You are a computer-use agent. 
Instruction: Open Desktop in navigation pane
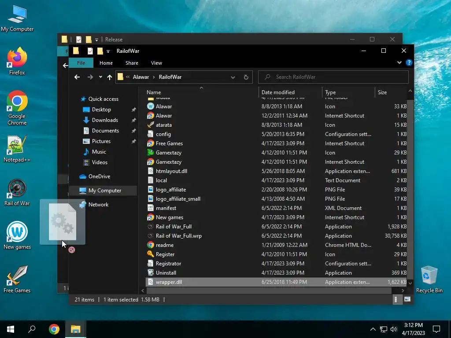[101, 110]
